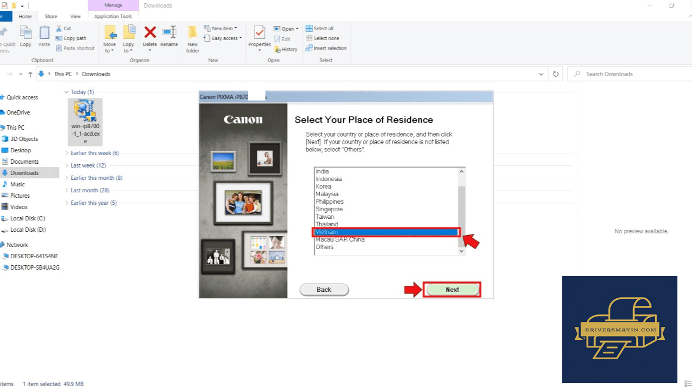Open Properties from the ribbon
The height and width of the screenshot is (389, 692).
(259, 39)
